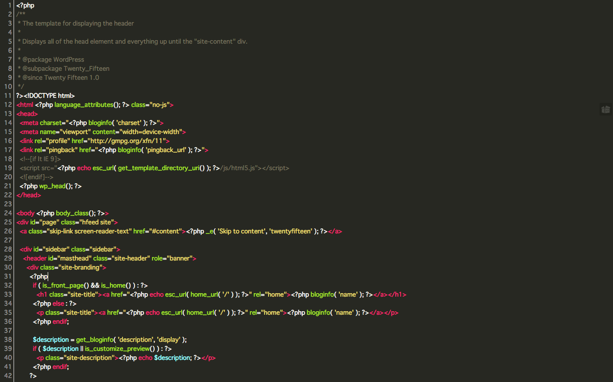This screenshot has height=382, width=613.
Task: Click the 'http://gmpg.org/xfn/11' URL string
Action: click(x=127, y=141)
